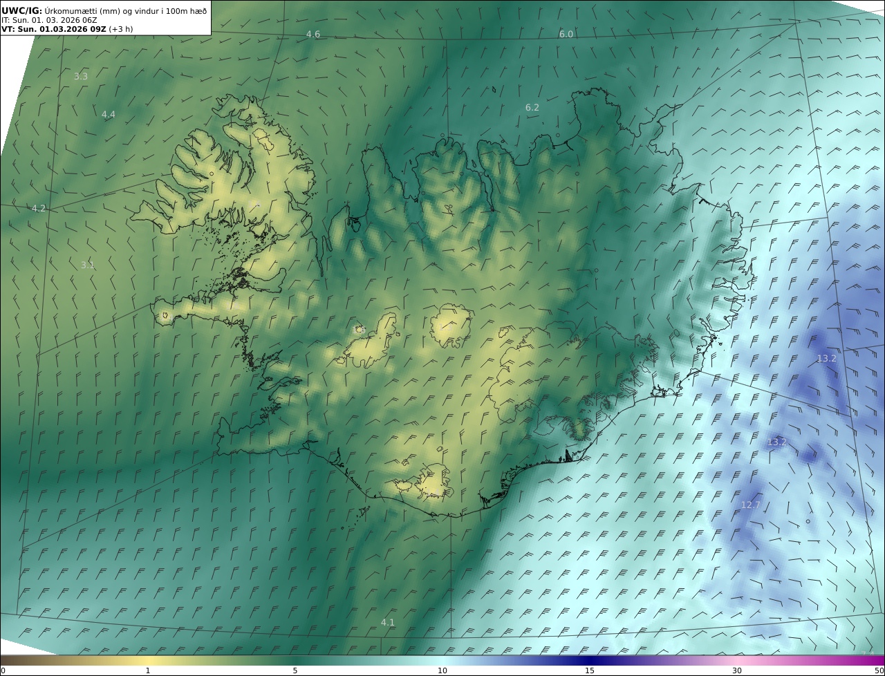Click the colorbar tick label 5

click(295, 670)
